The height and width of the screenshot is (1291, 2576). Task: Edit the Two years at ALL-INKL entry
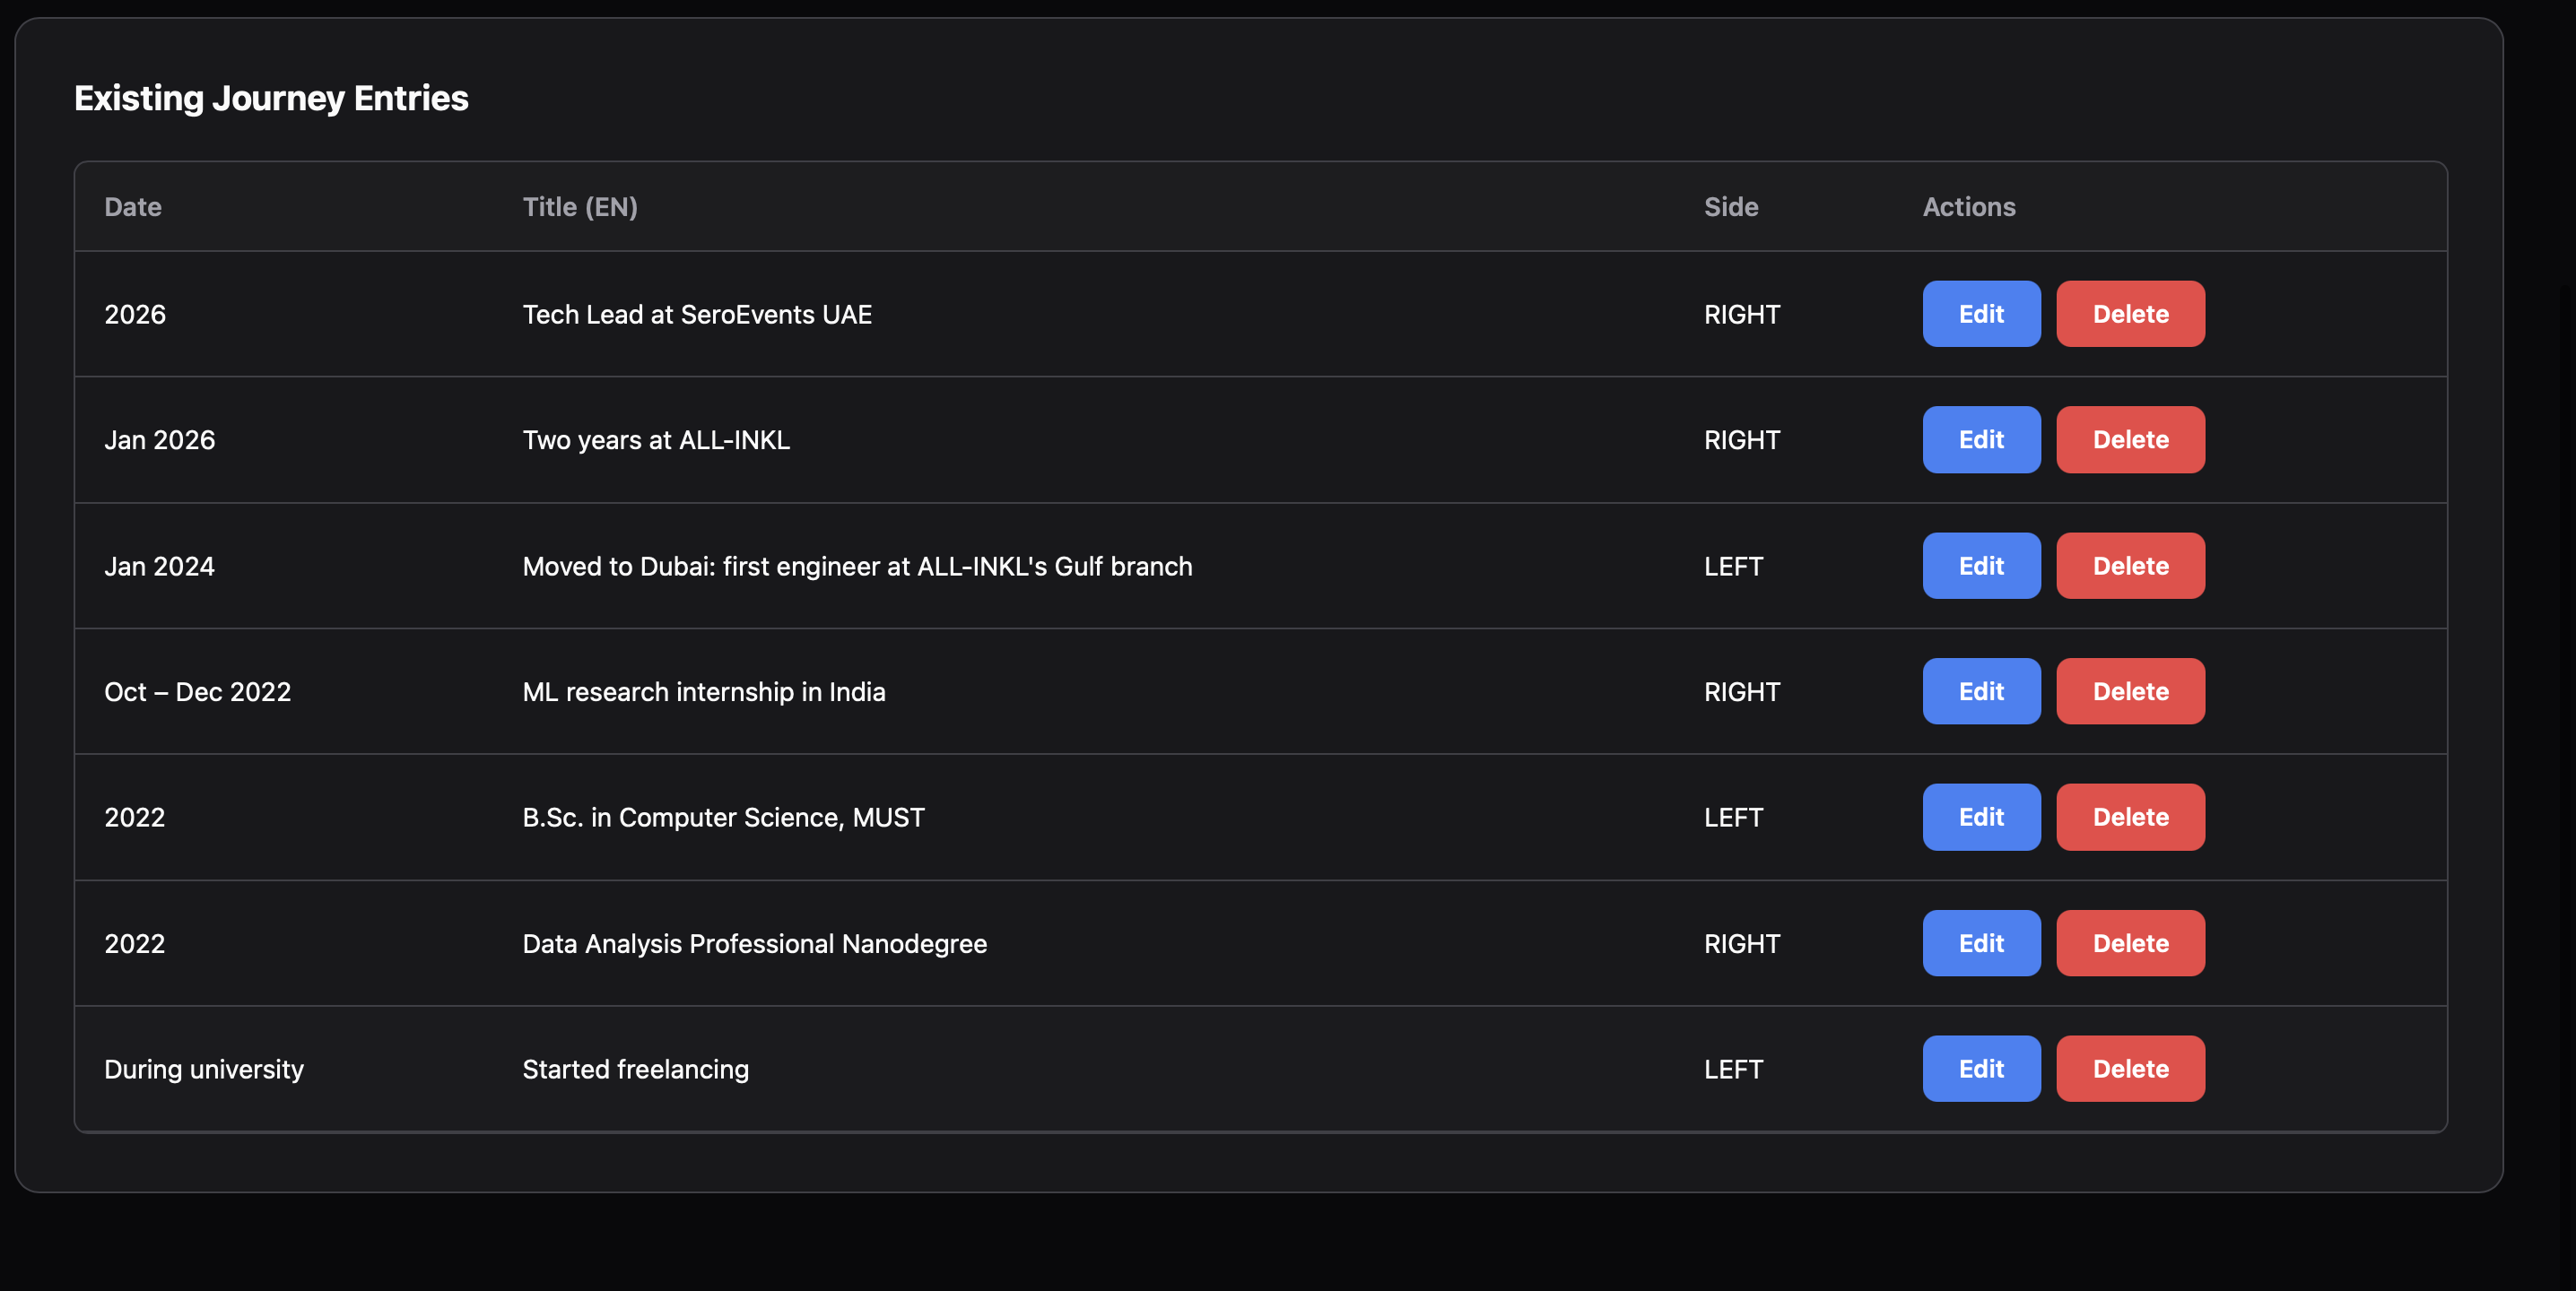1981,439
